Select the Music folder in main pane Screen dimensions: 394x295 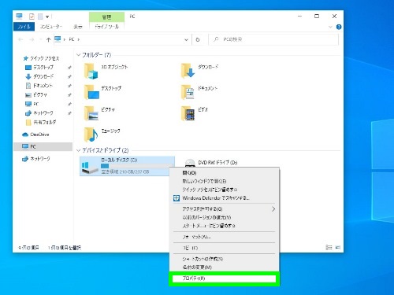pos(102,135)
